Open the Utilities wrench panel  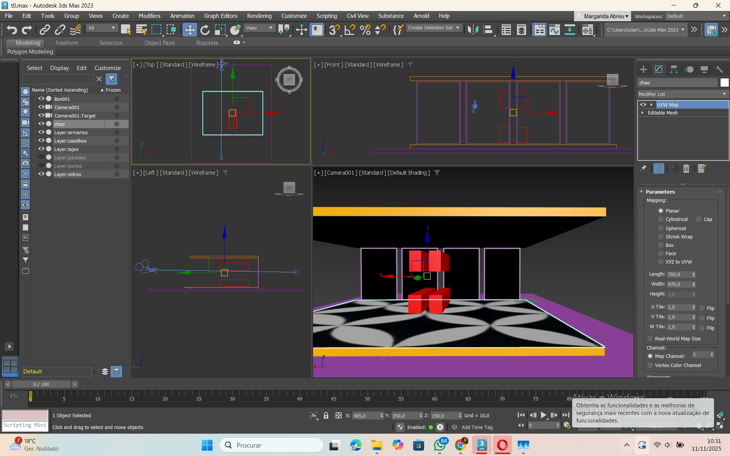(719, 69)
